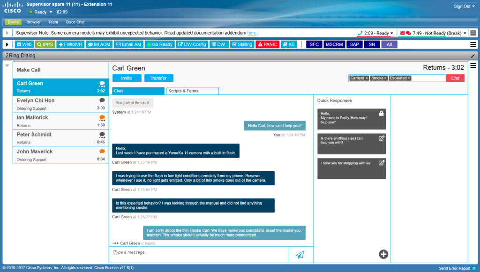Open the KB knowledge base tool
This screenshot has height=272, width=480.
289,44
